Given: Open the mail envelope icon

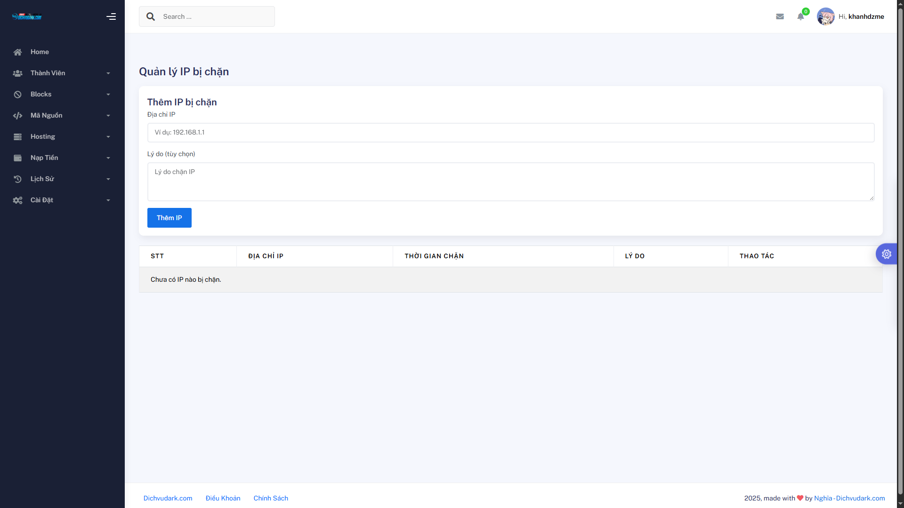Looking at the screenshot, I should coord(780,16).
